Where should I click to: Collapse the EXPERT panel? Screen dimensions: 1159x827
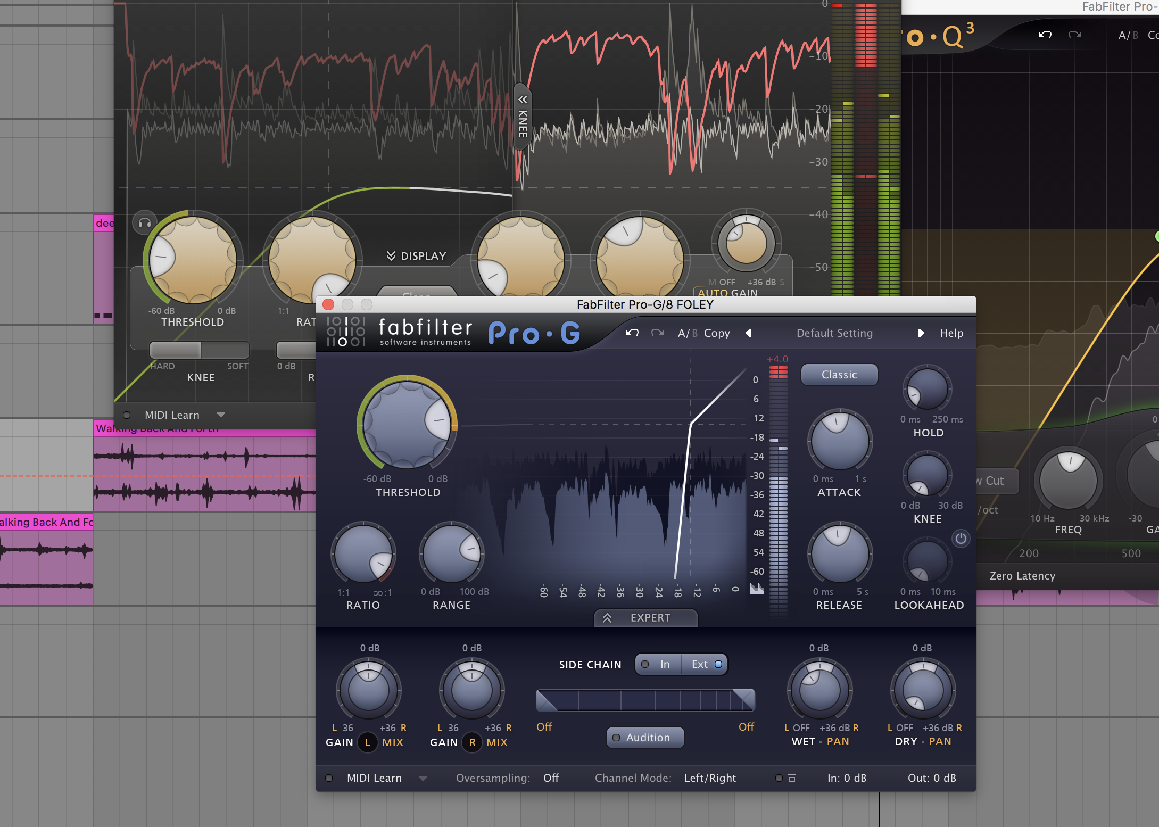tap(645, 618)
